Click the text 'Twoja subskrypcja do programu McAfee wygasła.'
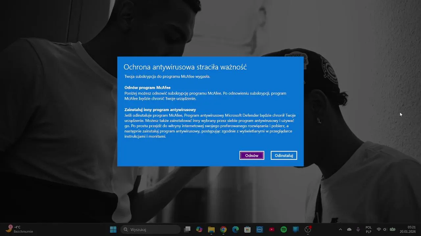421x236 pixels. click(167, 76)
